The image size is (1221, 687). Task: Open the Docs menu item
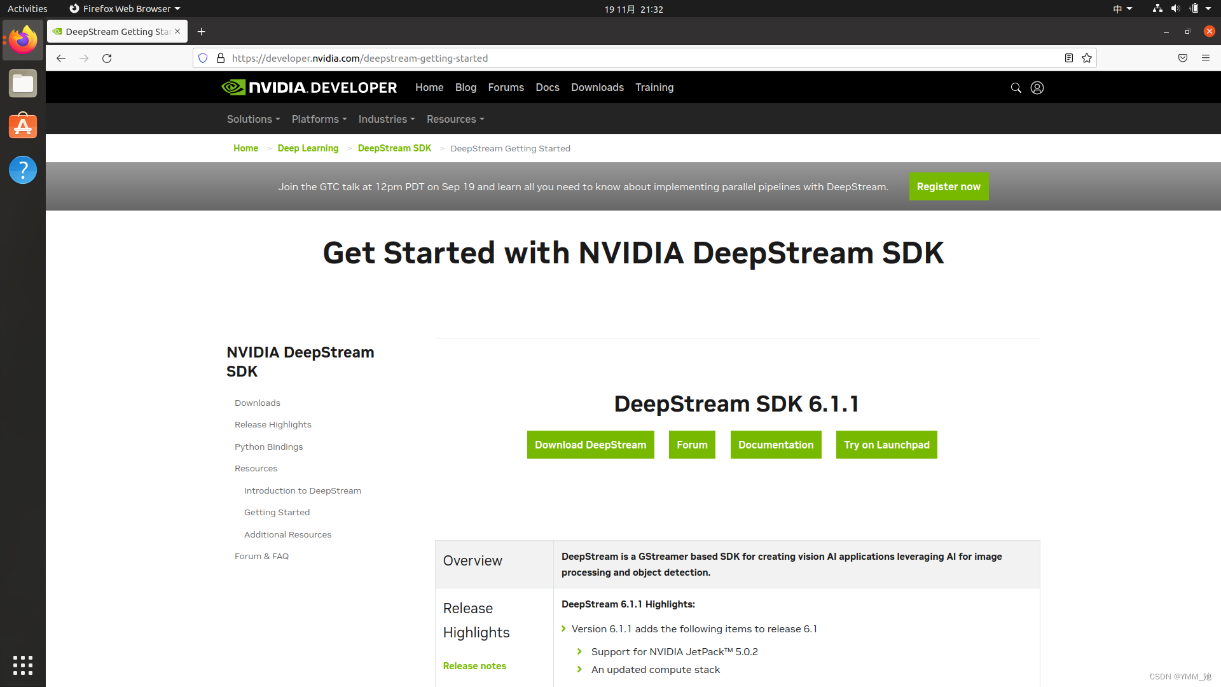(548, 87)
